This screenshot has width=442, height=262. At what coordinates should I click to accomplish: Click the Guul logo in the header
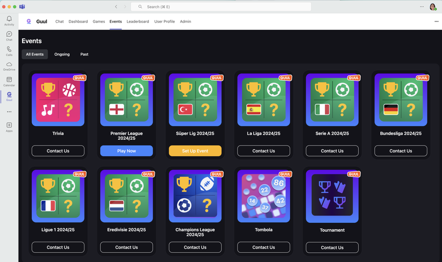(x=28, y=22)
